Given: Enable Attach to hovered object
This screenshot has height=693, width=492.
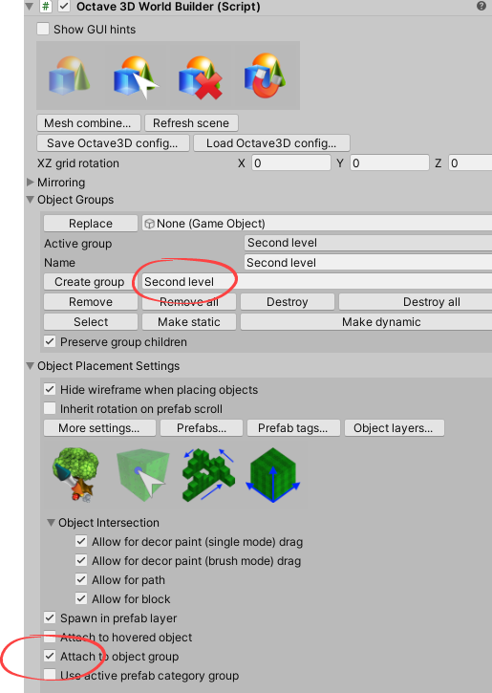Looking at the screenshot, I should point(50,637).
